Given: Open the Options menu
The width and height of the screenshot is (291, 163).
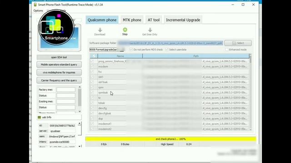Looking at the screenshot, I should tap(38, 11).
